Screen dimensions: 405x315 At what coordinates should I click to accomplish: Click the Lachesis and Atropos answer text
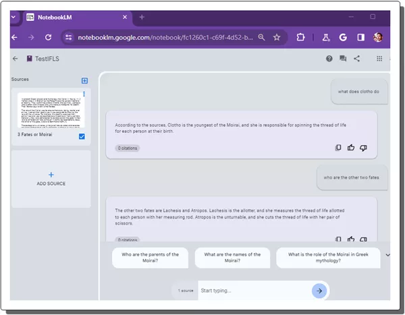pos(230,217)
